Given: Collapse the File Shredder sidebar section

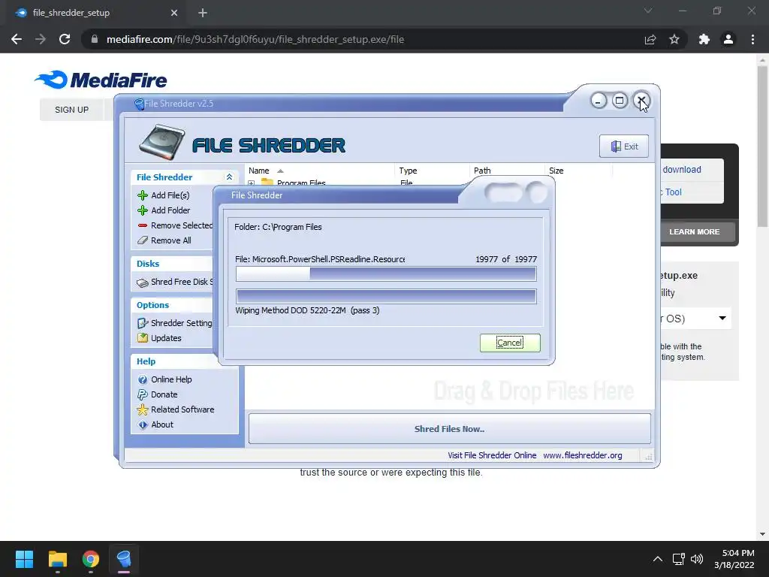Looking at the screenshot, I should click(x=229, y=177).
